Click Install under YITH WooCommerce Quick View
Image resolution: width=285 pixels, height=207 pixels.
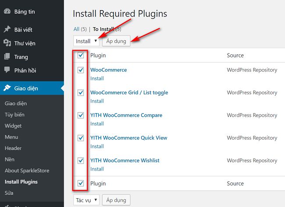[x=97, y=146]
